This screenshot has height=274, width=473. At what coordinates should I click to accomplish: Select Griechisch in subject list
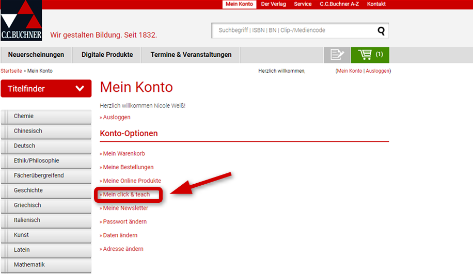[46, 205]
